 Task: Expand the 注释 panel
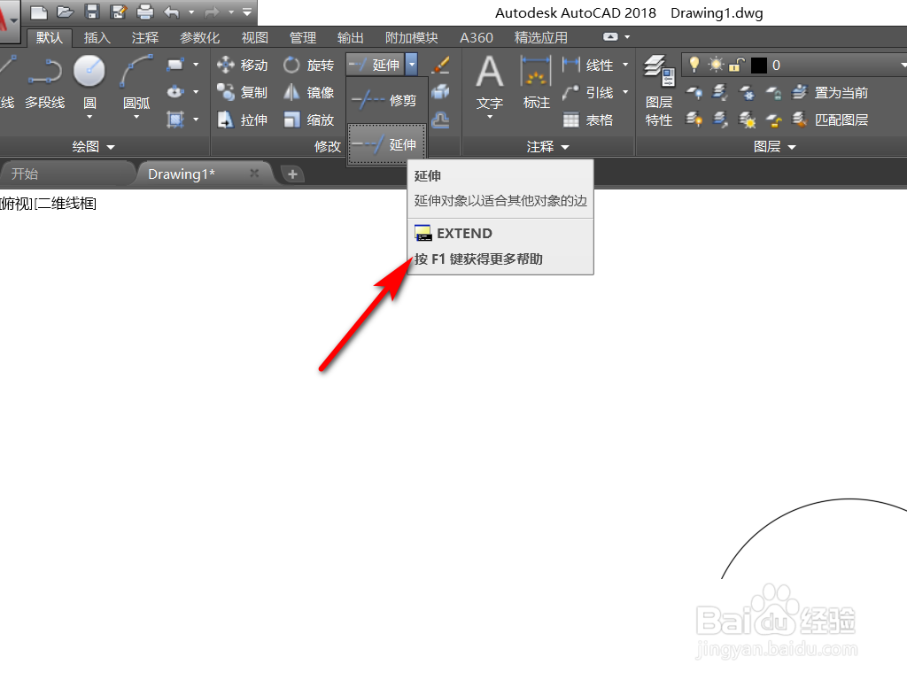pyautogui.click(x=548, y=147)
